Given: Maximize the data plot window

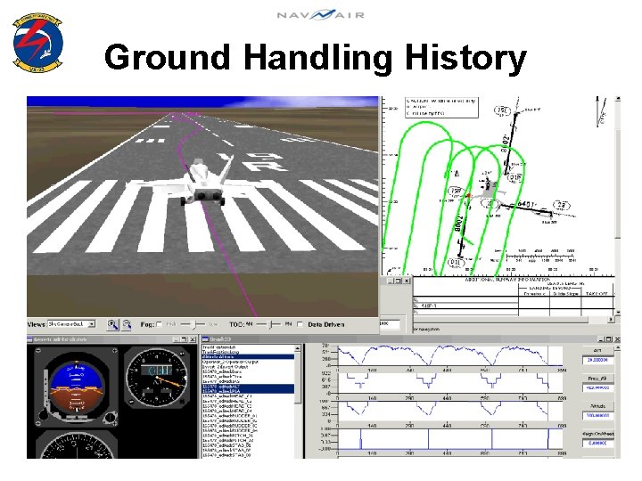Looking at the screenshot, I should pyautogui.click(x=609, y=339).
